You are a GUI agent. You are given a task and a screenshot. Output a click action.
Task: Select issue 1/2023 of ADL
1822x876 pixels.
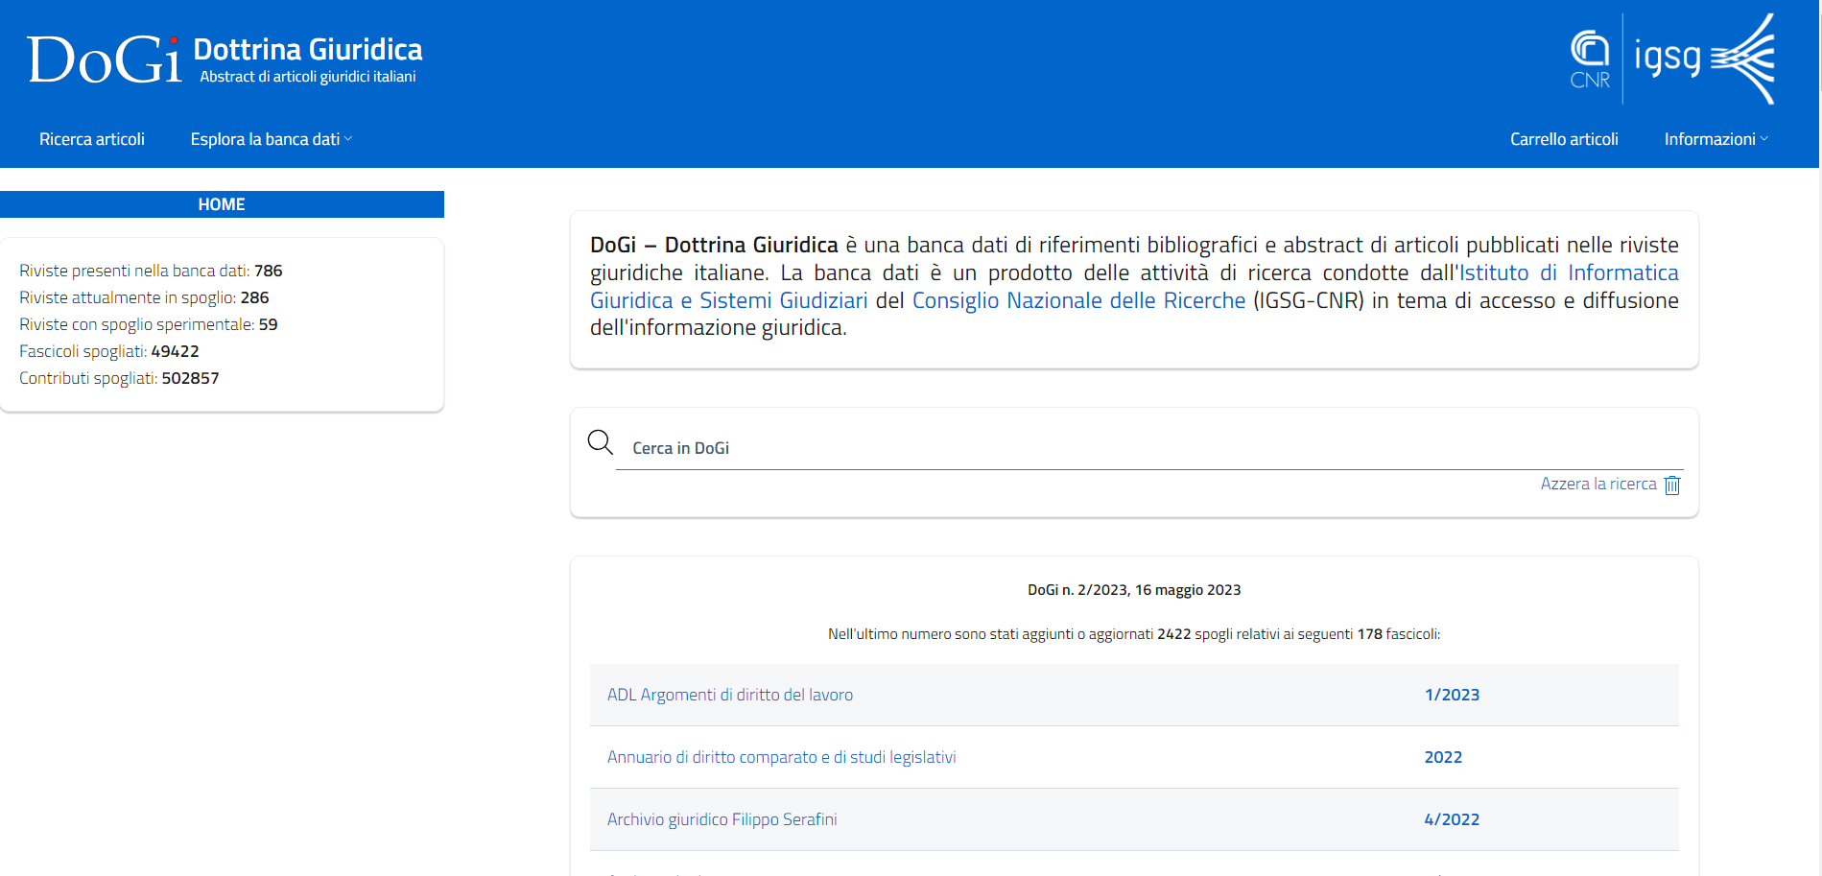pyautogui.click(x=1451, y=695)
